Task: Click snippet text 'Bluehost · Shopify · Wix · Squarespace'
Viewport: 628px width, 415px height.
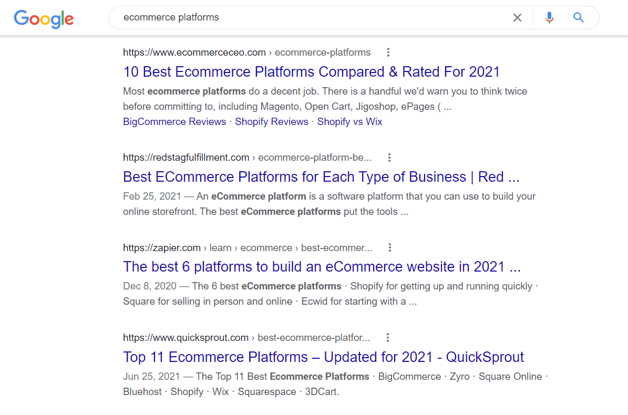Action: pos(210,392)
